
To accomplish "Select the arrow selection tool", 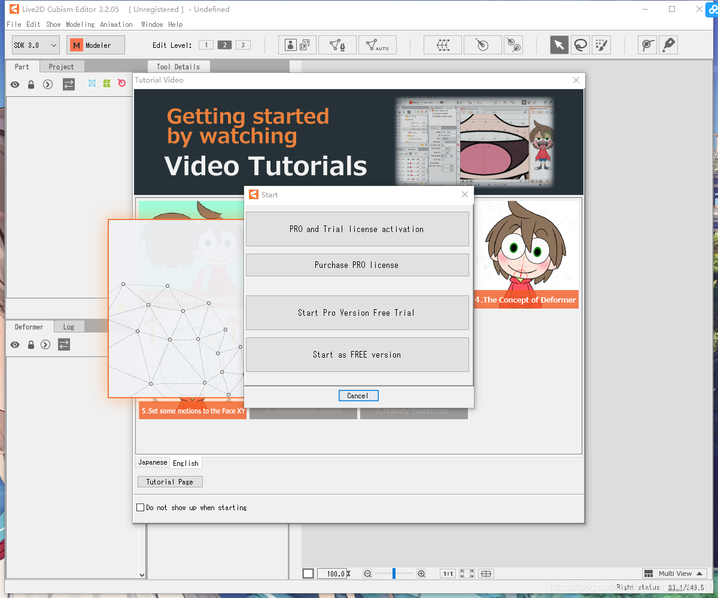I will click(x=559, y=45).
